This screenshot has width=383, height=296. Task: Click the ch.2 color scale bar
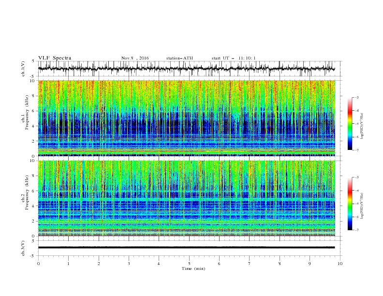click(x=350, y=204)
